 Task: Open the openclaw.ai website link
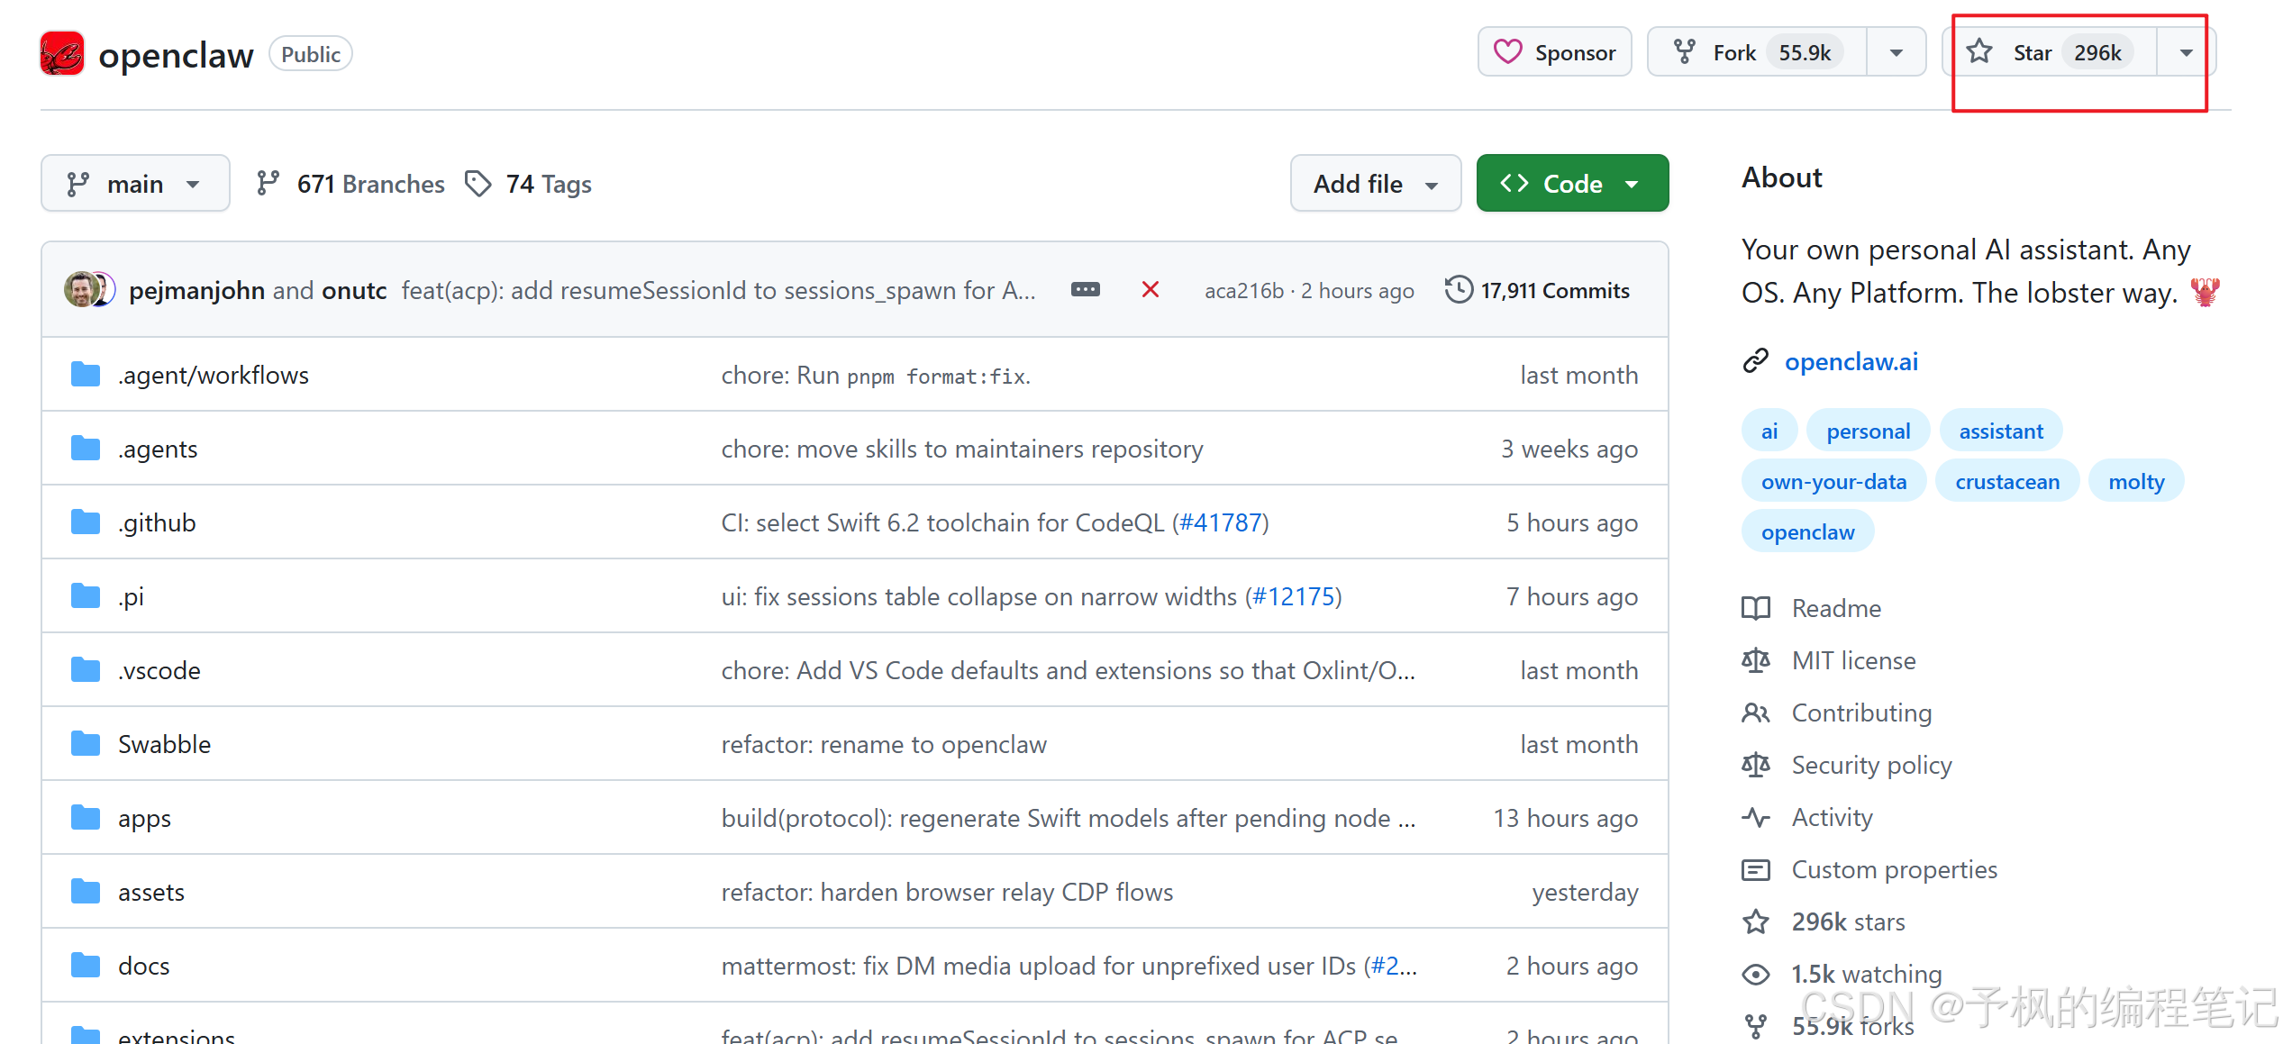[1851, 361]
